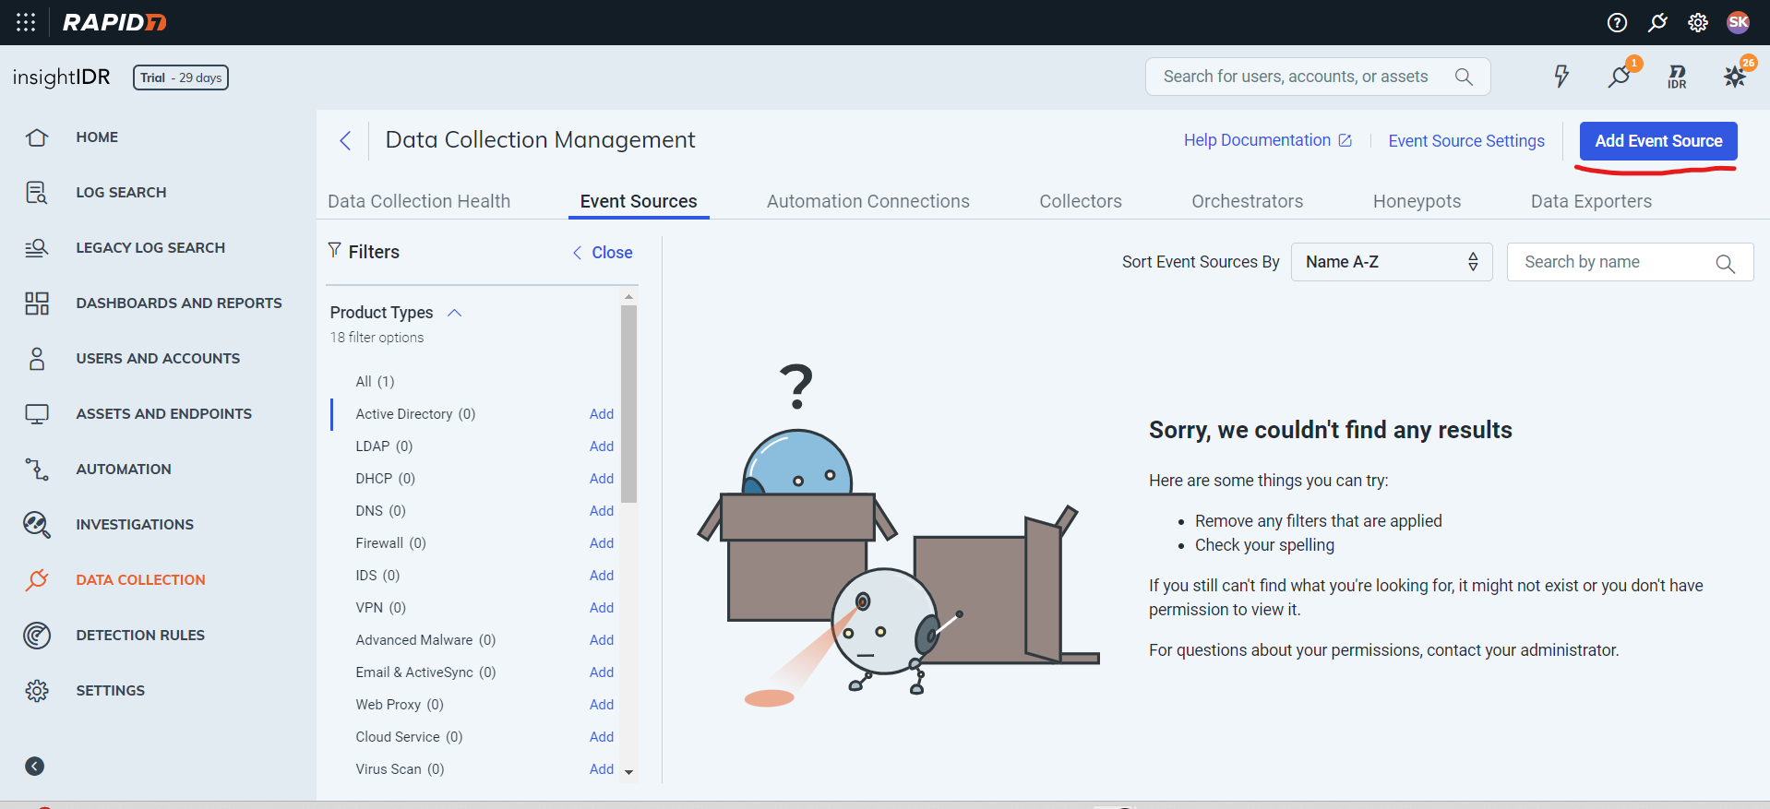Focus the global users, accounts, assets search field

tap(1317, 77)
